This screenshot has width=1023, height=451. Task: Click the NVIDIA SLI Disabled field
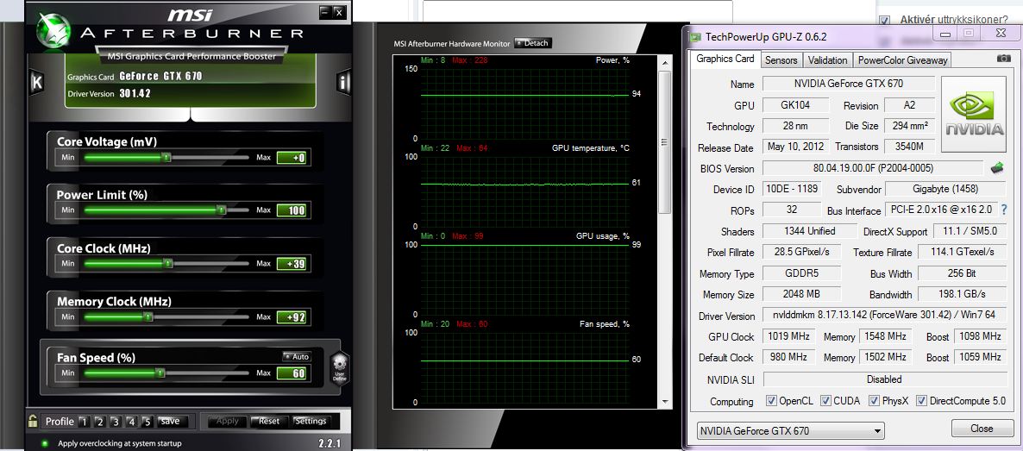pyautogui.click(x=884, y=379)
